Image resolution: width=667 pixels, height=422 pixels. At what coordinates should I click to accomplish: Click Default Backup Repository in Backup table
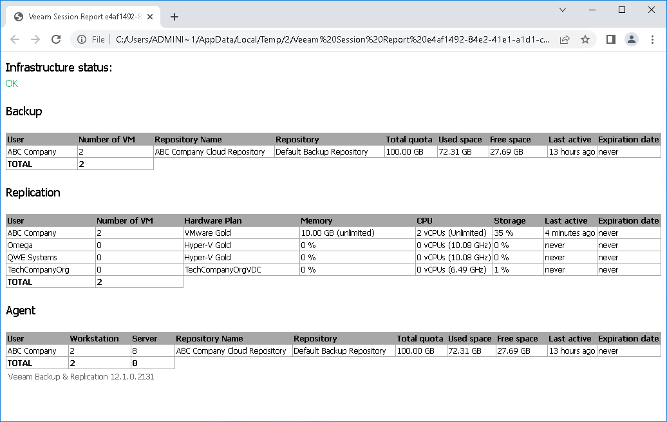pos(322,151)
